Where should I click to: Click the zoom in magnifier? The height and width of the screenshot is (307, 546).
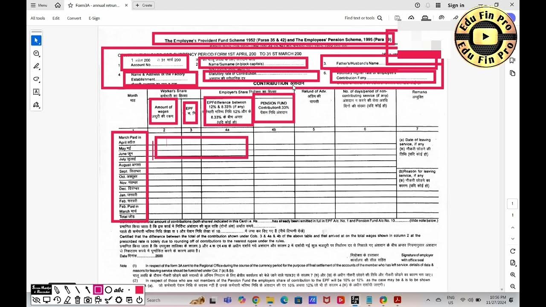(513, 275)
